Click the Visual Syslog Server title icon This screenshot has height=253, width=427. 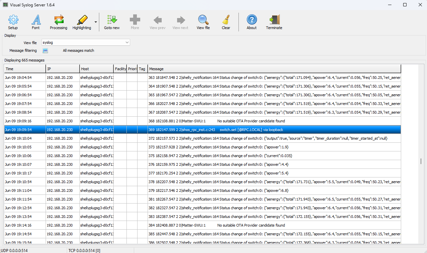coord(5,5)
